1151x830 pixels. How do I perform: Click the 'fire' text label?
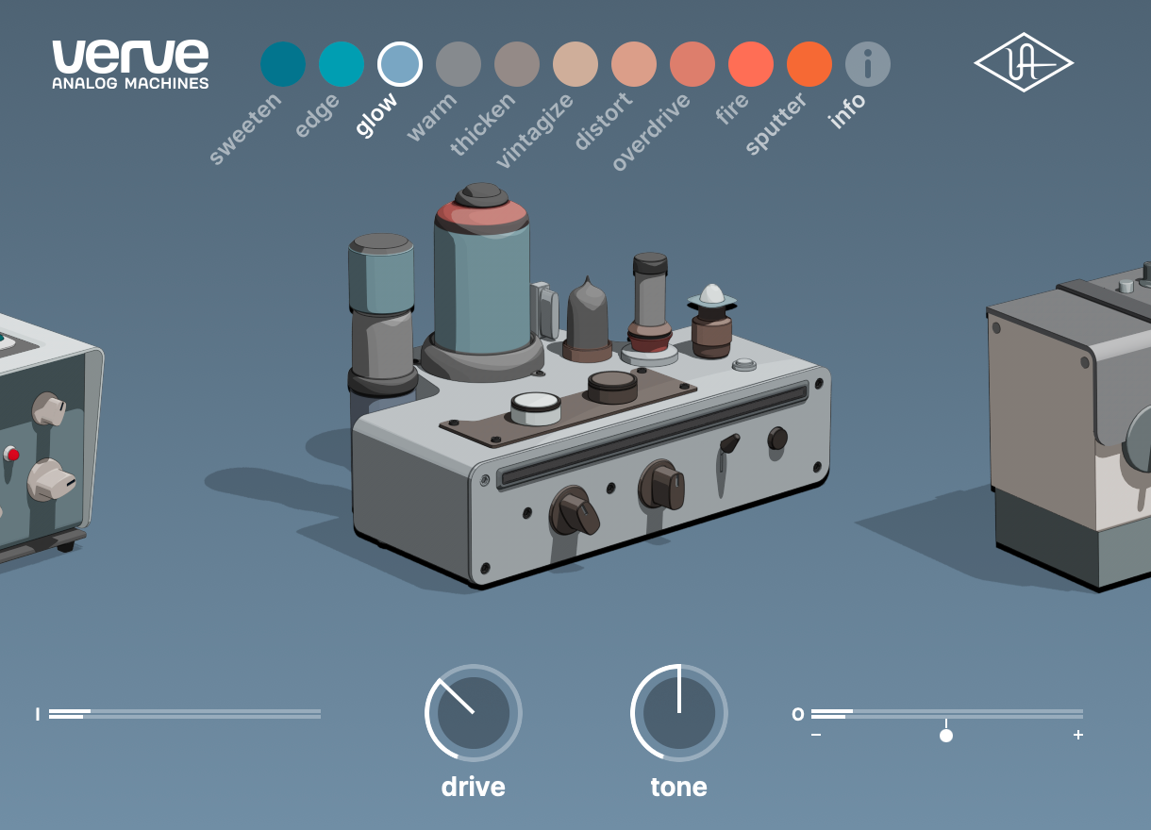tap(732, 109)
